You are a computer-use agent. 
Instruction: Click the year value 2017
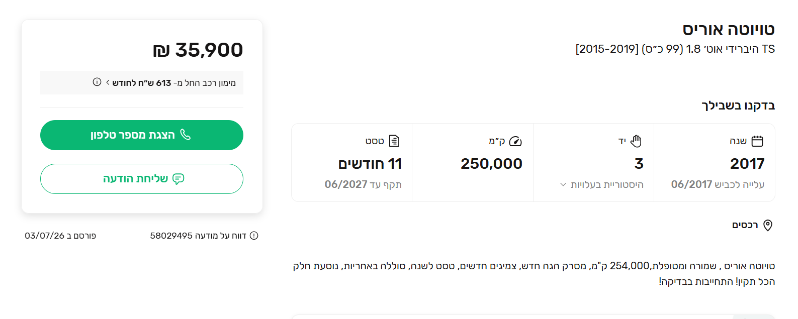click(747, 164)
